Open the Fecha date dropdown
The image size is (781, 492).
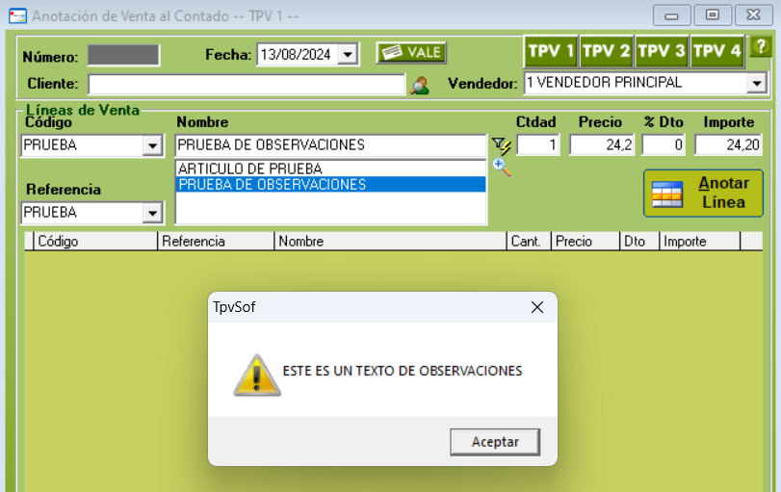click(x=348, y=54)
